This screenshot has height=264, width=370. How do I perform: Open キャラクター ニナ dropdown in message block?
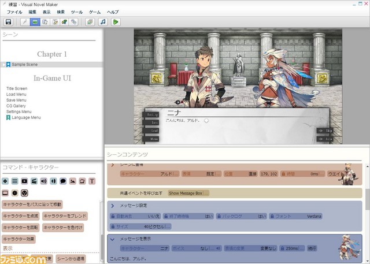tap(145, 248)
